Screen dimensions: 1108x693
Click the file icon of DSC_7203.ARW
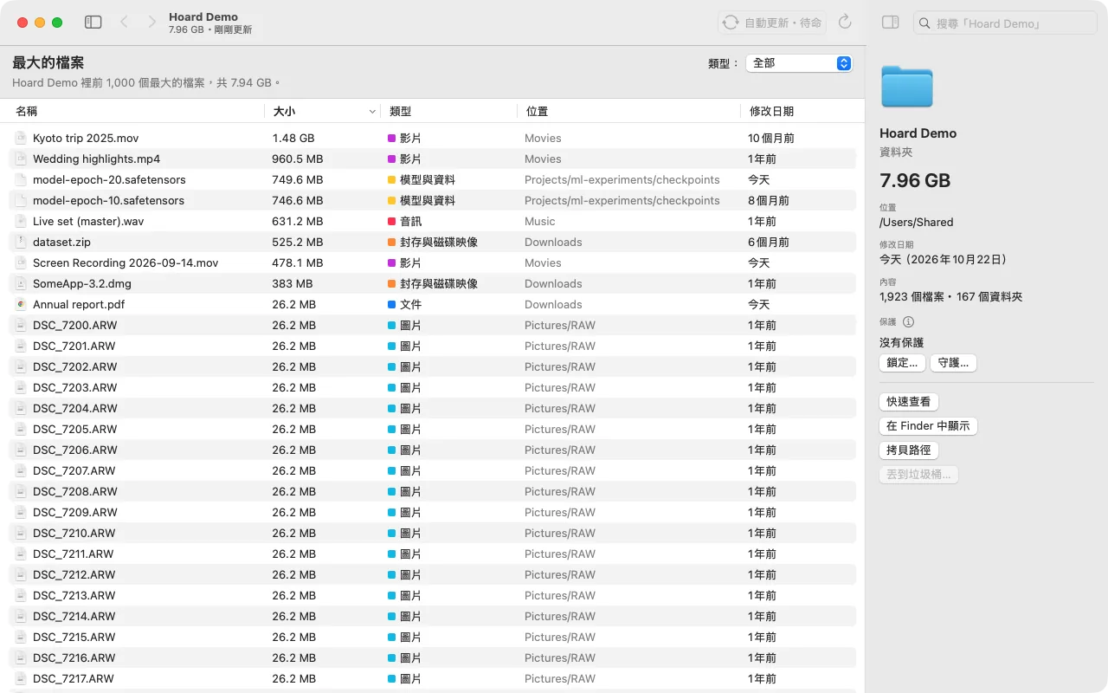pyautogui.click(x=21, y=387)
